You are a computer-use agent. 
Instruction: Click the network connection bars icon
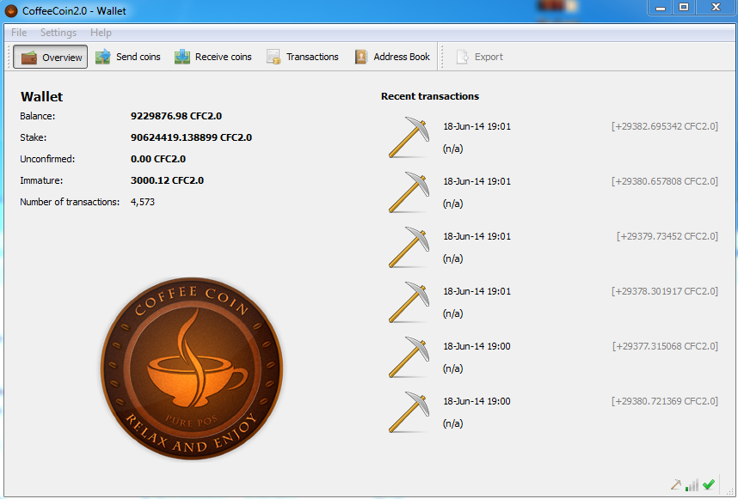(692, 485)
